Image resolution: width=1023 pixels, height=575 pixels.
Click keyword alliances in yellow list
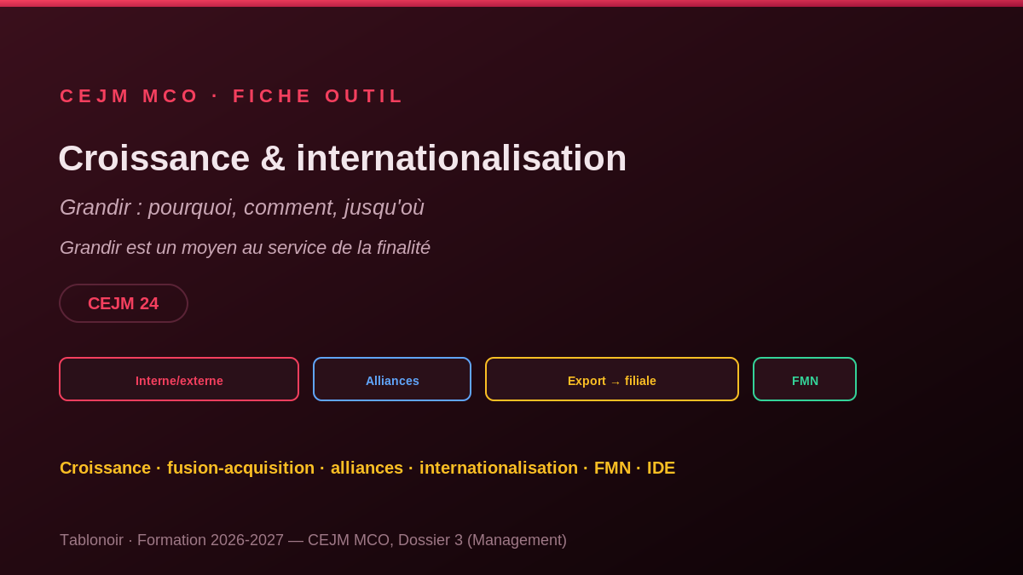367,468
